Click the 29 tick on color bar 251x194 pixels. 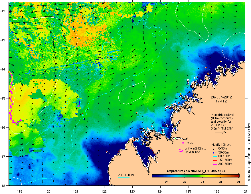238,182
